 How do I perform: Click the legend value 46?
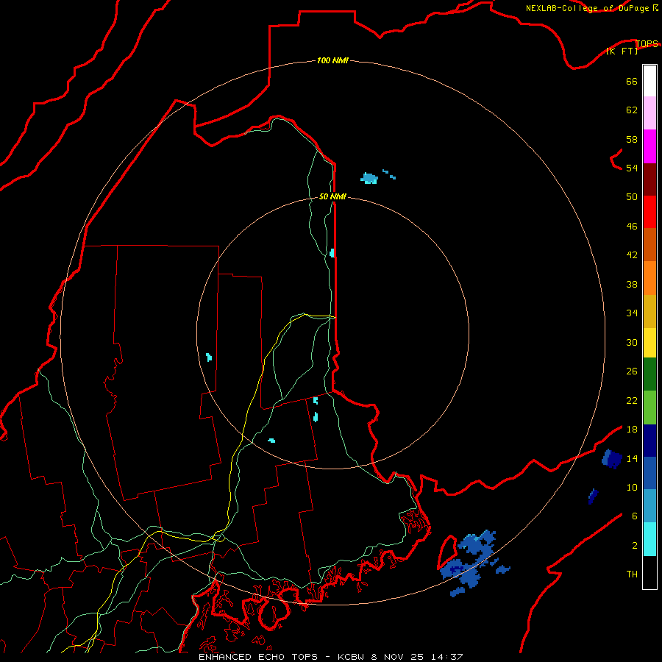pos(632,227)
